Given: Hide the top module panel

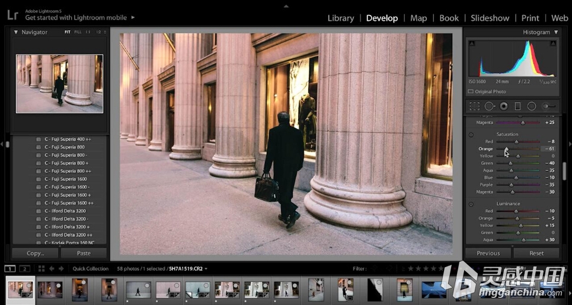Looking at the screenshot, I should [x=286, y=6].
